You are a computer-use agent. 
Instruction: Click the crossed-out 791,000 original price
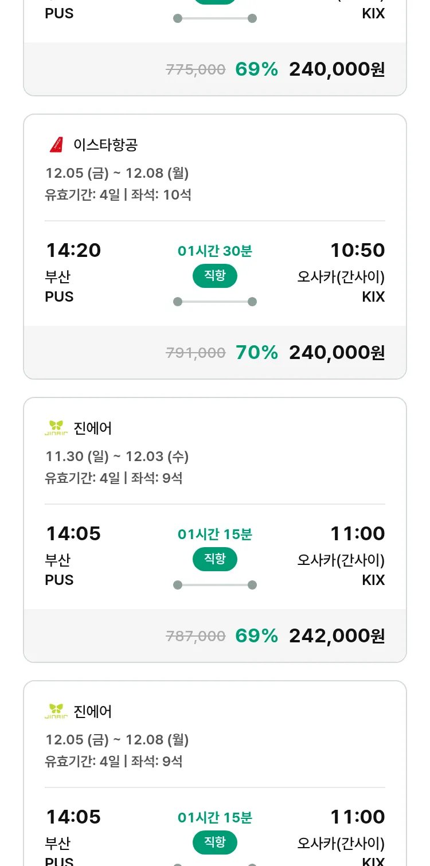pos(196,353)
